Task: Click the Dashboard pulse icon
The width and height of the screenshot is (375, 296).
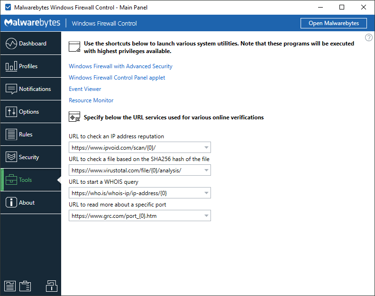Action: (x=11, y=44)
